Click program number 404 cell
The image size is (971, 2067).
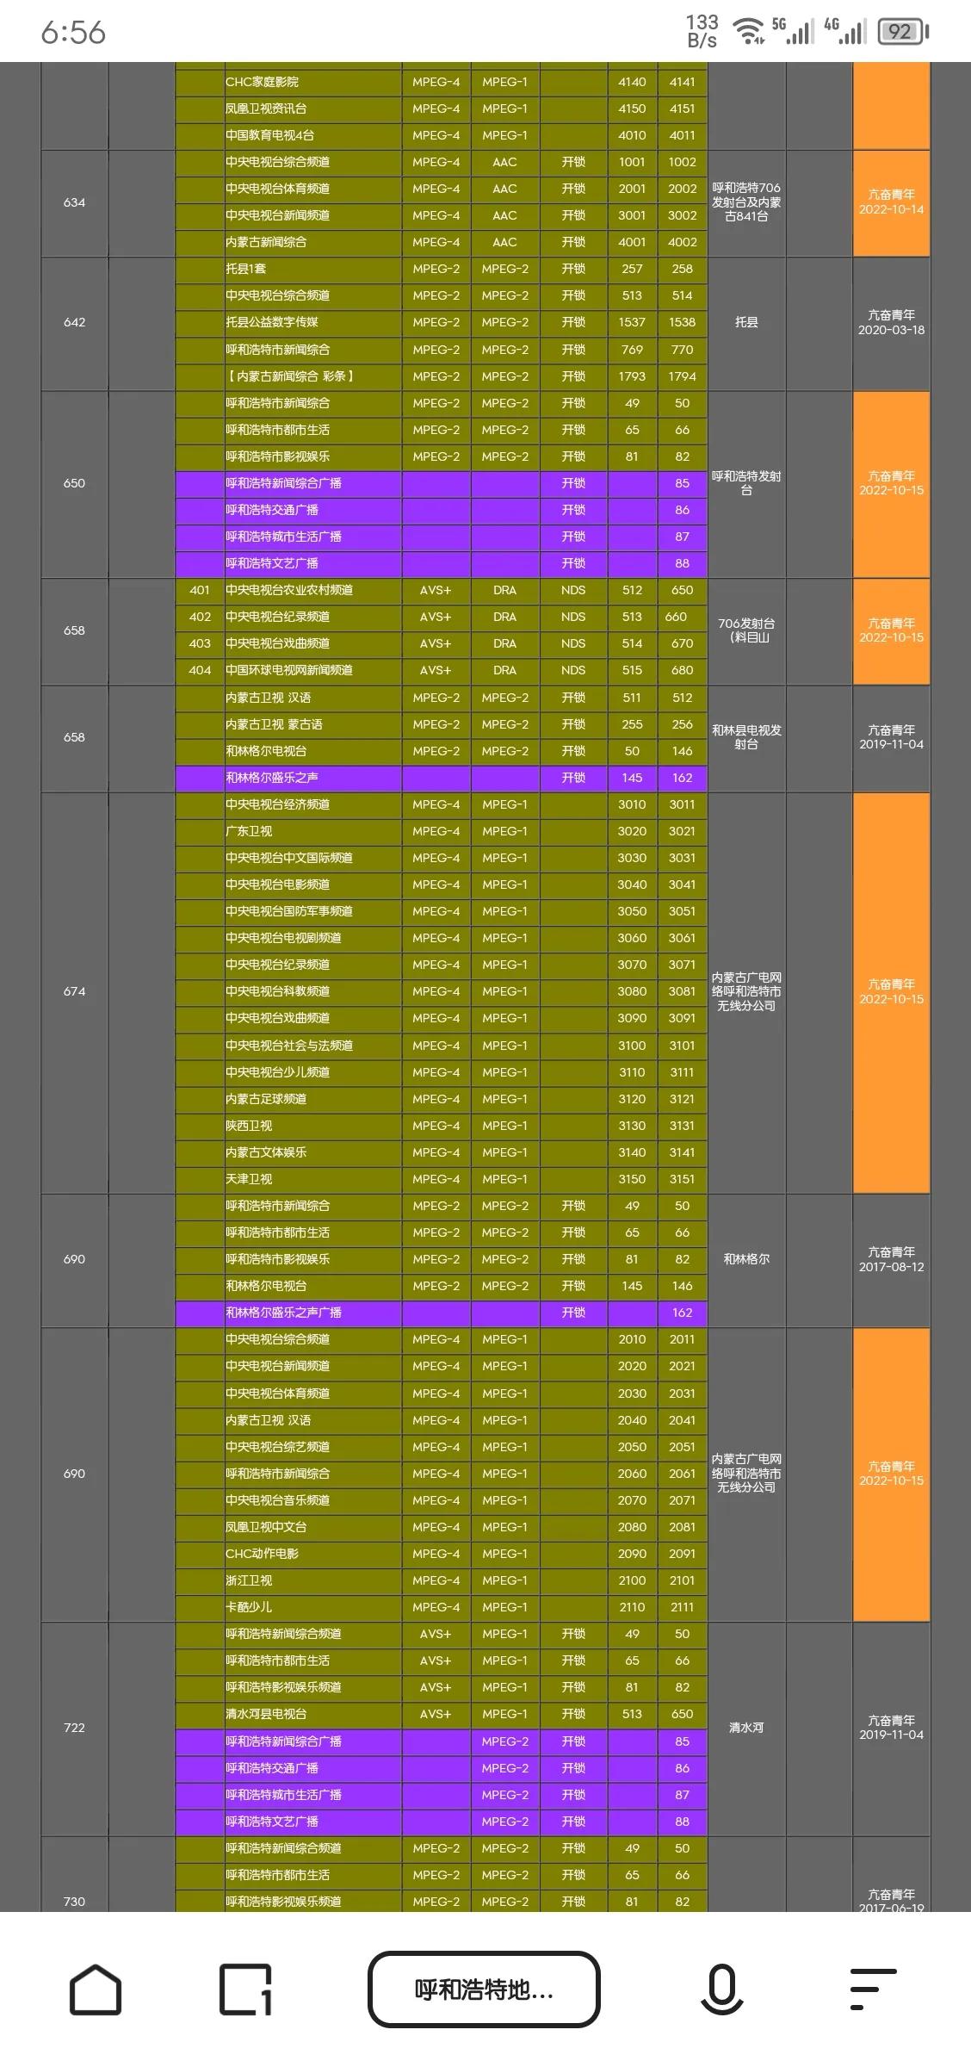200,670
